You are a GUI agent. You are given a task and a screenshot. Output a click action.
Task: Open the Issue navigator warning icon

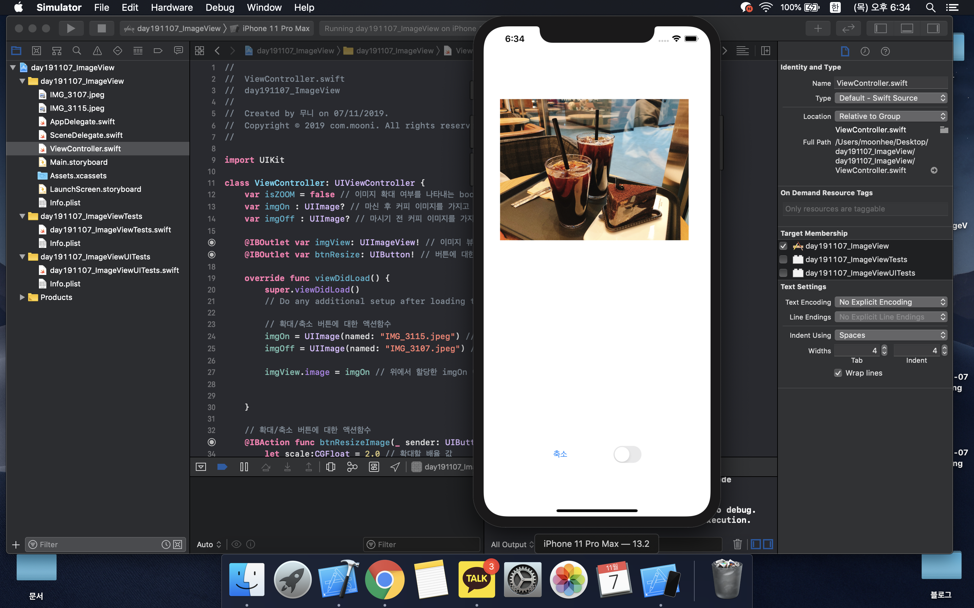click(x=97, y=51)
